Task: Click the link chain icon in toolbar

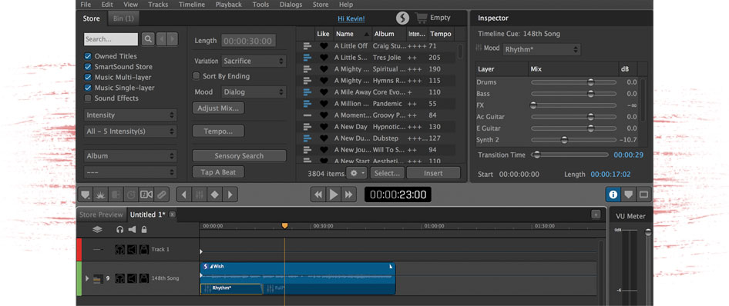Action: click(161, 195)
